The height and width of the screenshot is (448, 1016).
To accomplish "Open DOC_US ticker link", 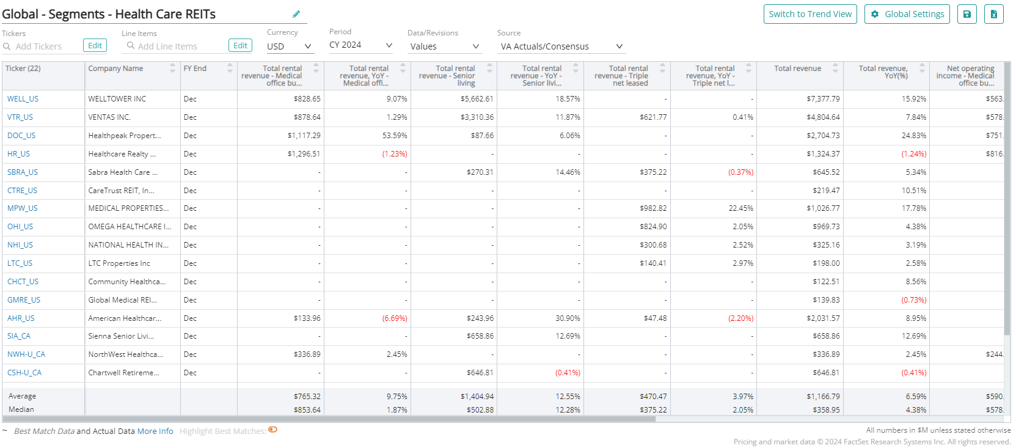I will [21, 136].
